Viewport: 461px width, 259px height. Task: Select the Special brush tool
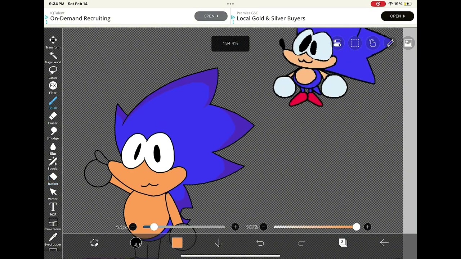[x=53, y=164]
